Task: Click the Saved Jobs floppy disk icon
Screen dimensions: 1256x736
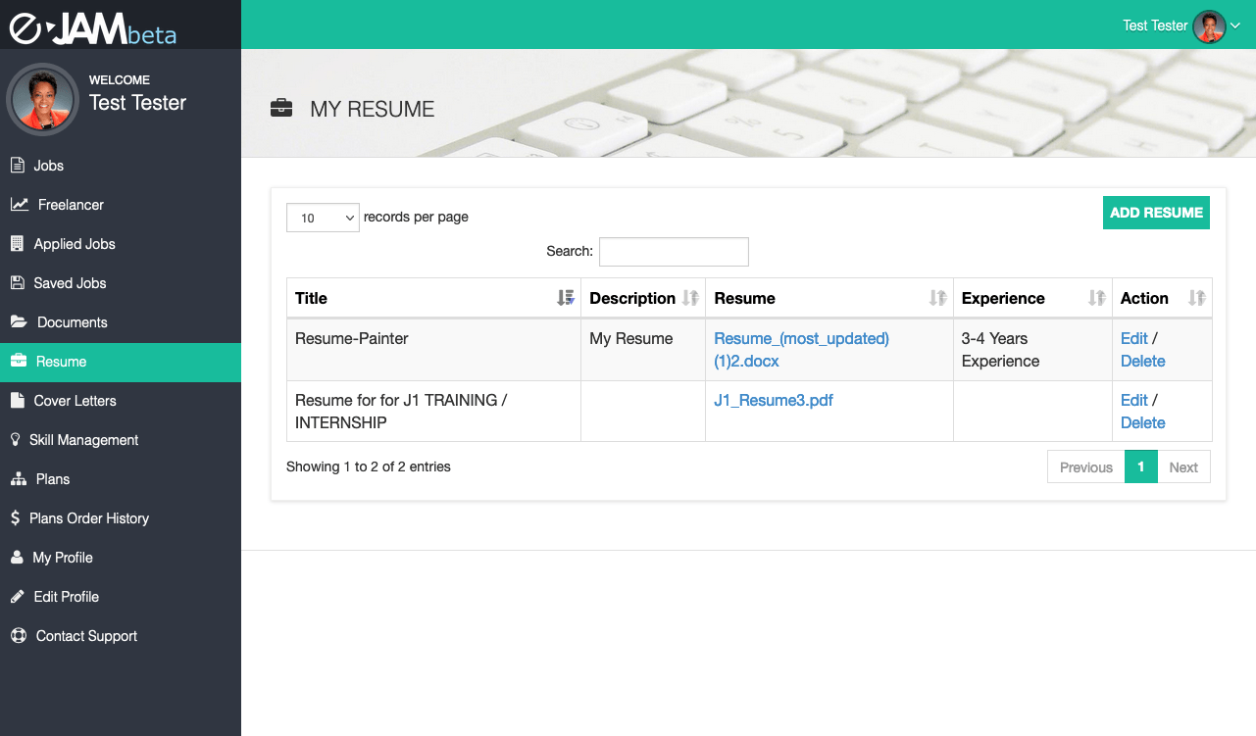Action: [x=17, y=283]
